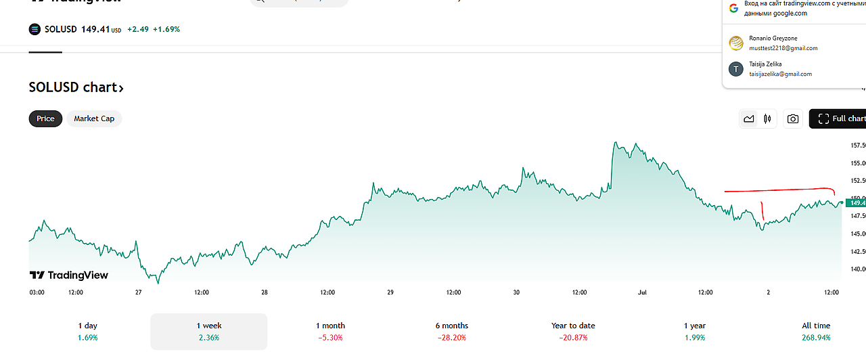Click the Solana coin logo icon
This screenshot has height=352, width=866.
pos(35,29)
